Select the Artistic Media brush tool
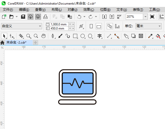Image resolution: width=165 pixels, height=129 pixels. (x=60, y=36)
